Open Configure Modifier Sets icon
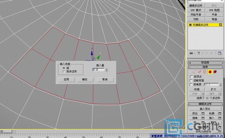This screenshot has height=138, width=225. point(219,53)
